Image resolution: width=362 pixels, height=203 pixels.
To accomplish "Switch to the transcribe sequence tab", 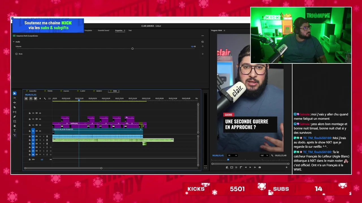I will point(33,91).
